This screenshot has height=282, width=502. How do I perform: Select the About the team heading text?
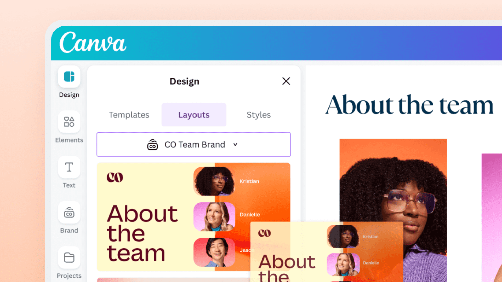409,105
